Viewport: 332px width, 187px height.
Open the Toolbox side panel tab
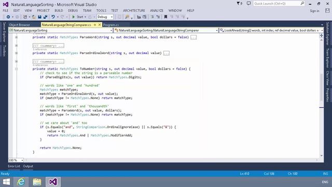coord(4,51)
